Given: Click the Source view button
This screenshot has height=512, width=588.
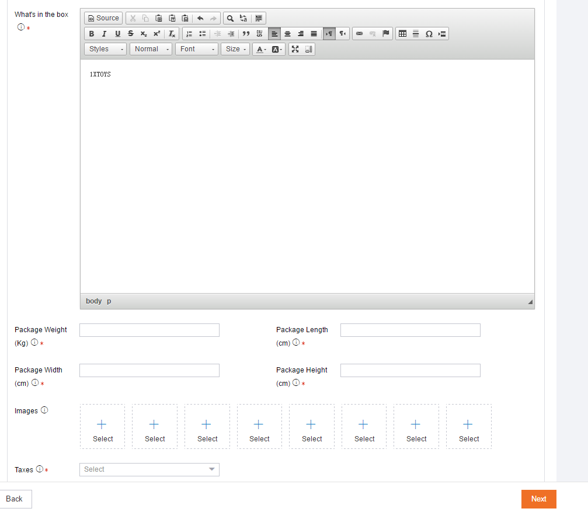Looking at the screenshot, I should tap(103, 18).
